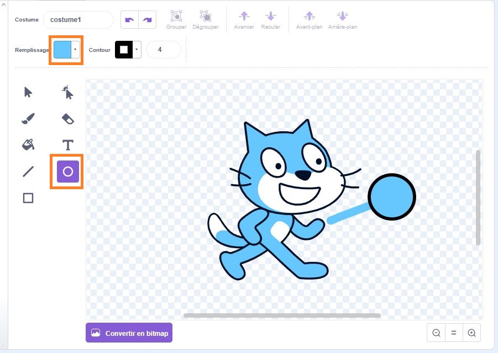Viewport: 498px width, 353px height.
Task: Click the Reculer (send backward) icon
Action: pyautogui.click(x=271, y=16)
